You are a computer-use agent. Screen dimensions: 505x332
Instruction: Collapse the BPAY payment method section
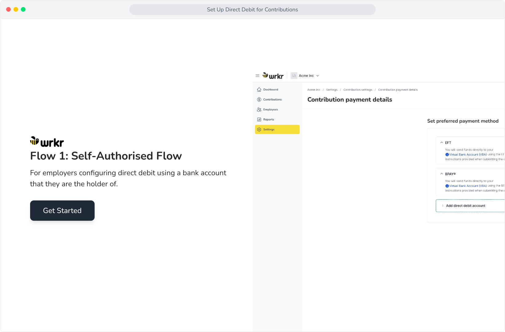pos(442,174)
